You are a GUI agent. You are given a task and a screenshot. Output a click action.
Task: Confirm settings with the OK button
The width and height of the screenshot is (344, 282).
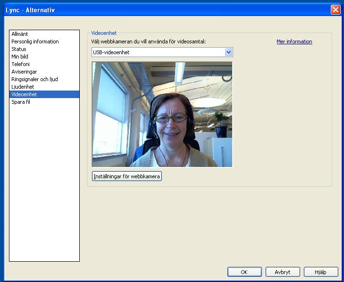tap(244, 272)
